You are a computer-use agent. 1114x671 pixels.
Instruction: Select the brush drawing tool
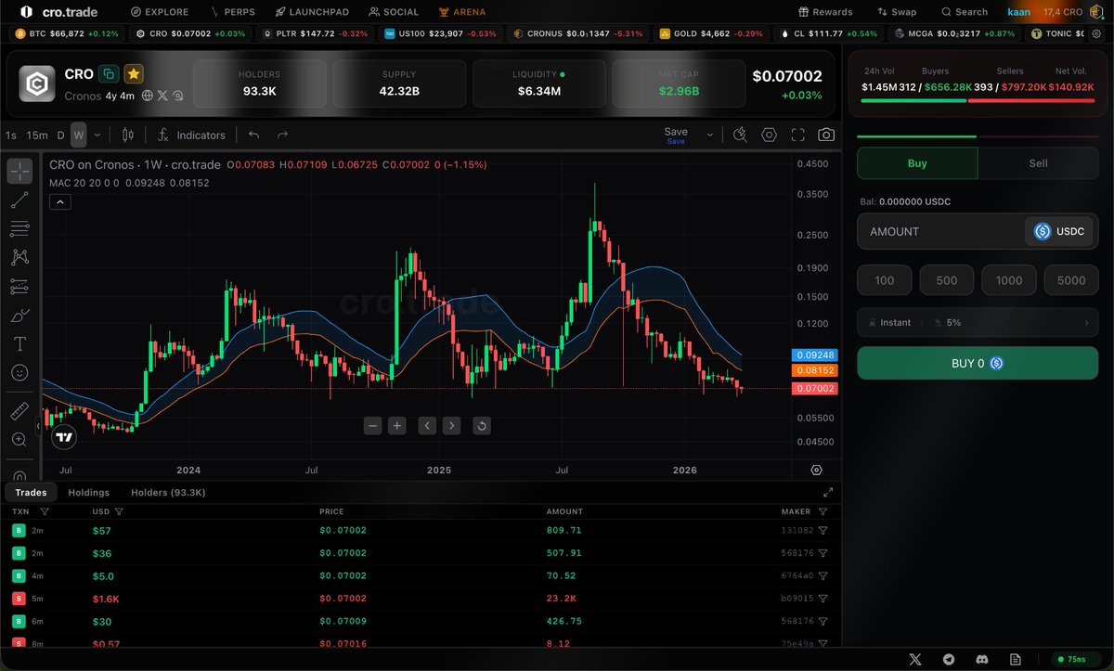(x=19, y=316)
